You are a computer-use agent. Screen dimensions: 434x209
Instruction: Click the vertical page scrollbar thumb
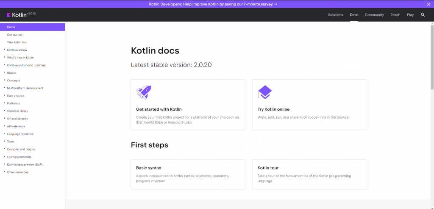click(432, 57)
